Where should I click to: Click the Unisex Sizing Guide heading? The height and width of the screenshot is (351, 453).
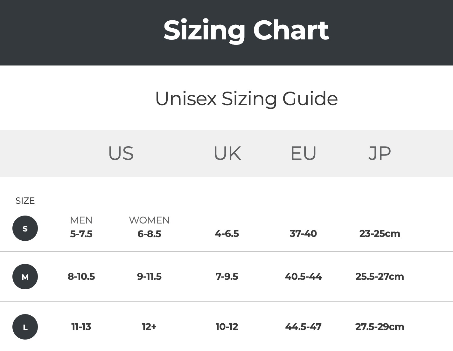246,99
